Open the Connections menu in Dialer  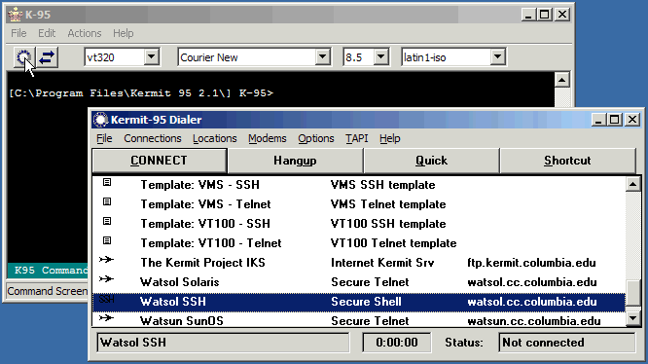pyautogui.click(x=153, y=138)
